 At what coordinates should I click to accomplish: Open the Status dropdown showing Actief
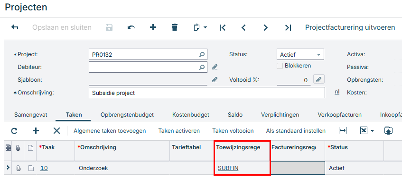tap(300, 54)
